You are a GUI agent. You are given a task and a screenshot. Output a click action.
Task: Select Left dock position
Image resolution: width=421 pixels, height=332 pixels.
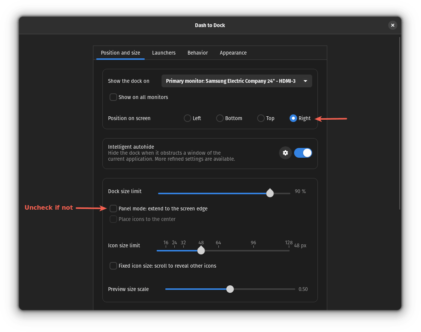click(188, 118)
